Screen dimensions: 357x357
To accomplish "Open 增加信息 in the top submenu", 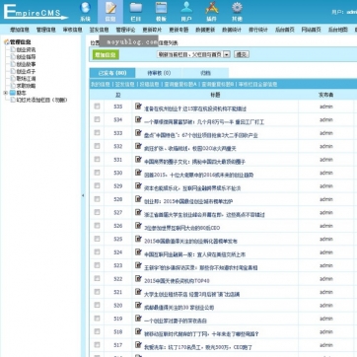I will 20,30.
